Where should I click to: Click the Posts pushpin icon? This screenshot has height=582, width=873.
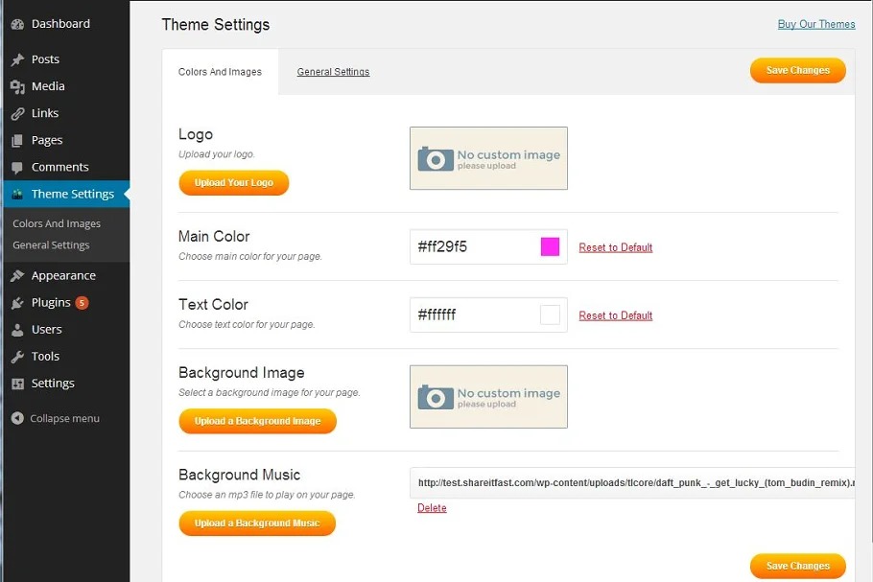pos(17,59)
